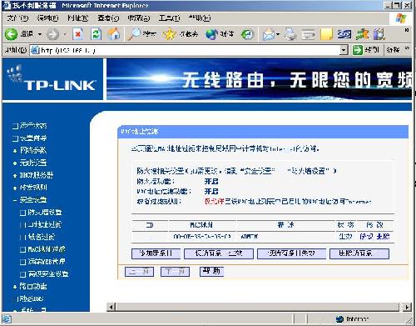This screenshot has width=416, height=326.
Task: Open the 工具 (Tools) menu
Action: pyautogui.click(x=169, y=18)
